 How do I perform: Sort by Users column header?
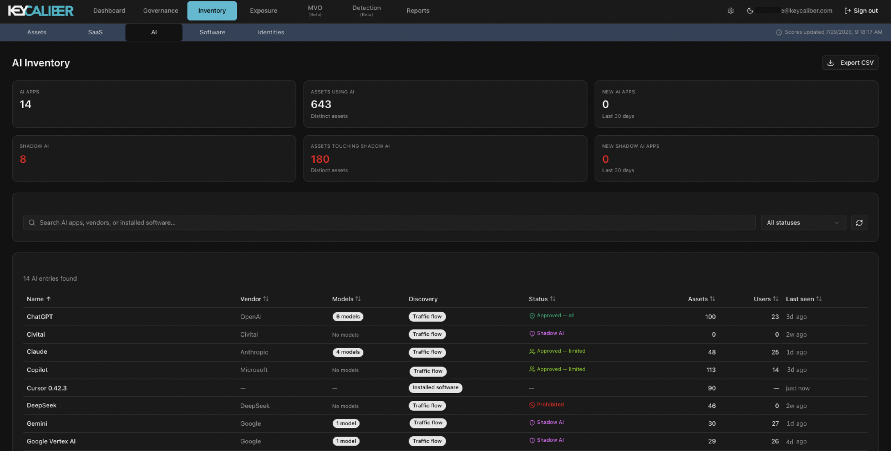(x=766, y=299)
